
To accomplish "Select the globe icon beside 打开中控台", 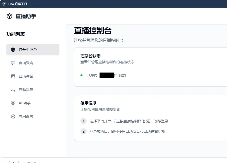I will pyautogui.click(x=13, y=49).
